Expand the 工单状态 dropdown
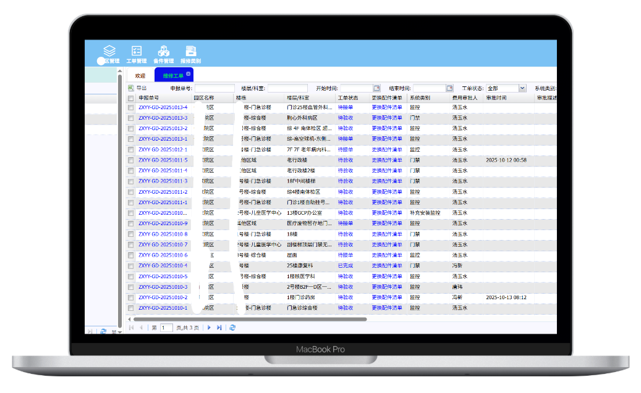The height and width of the screenshot is (393, 641). [x=522, y=88]
